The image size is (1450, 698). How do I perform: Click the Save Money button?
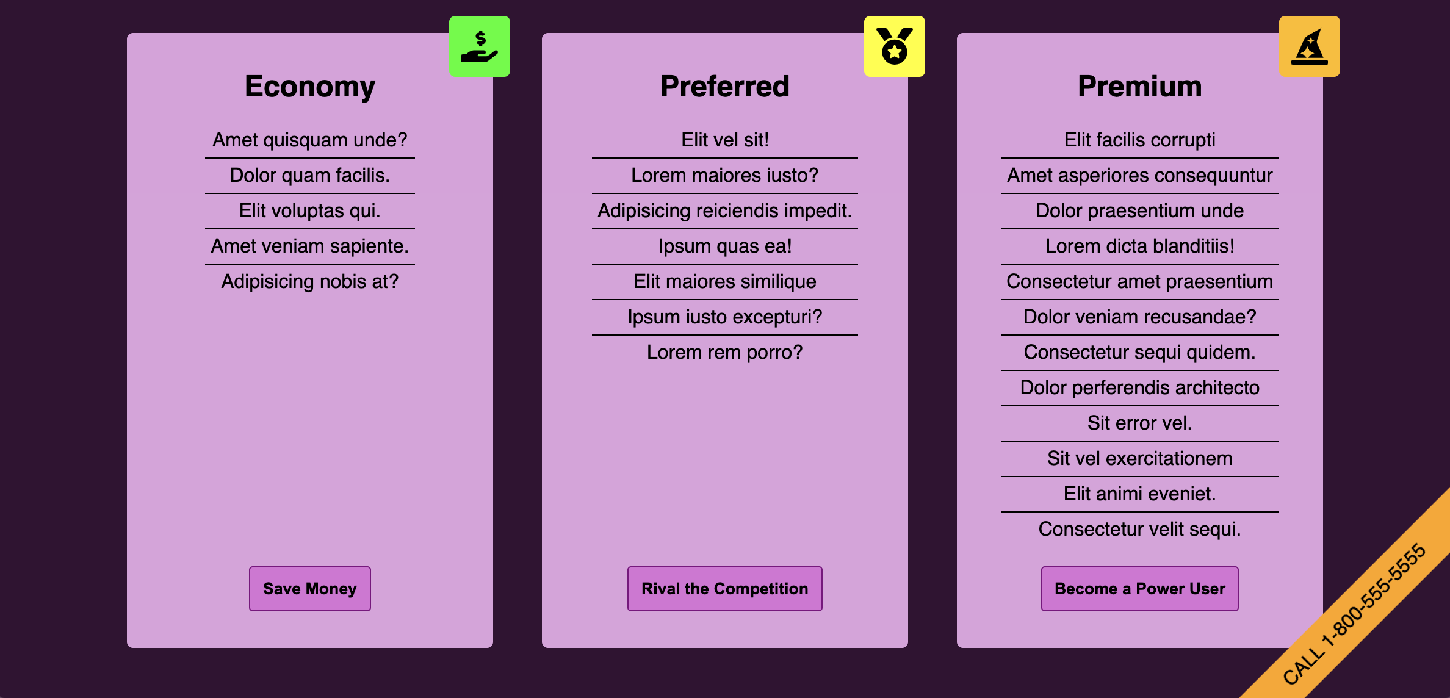pyautogui.click(x=310, y=589)
